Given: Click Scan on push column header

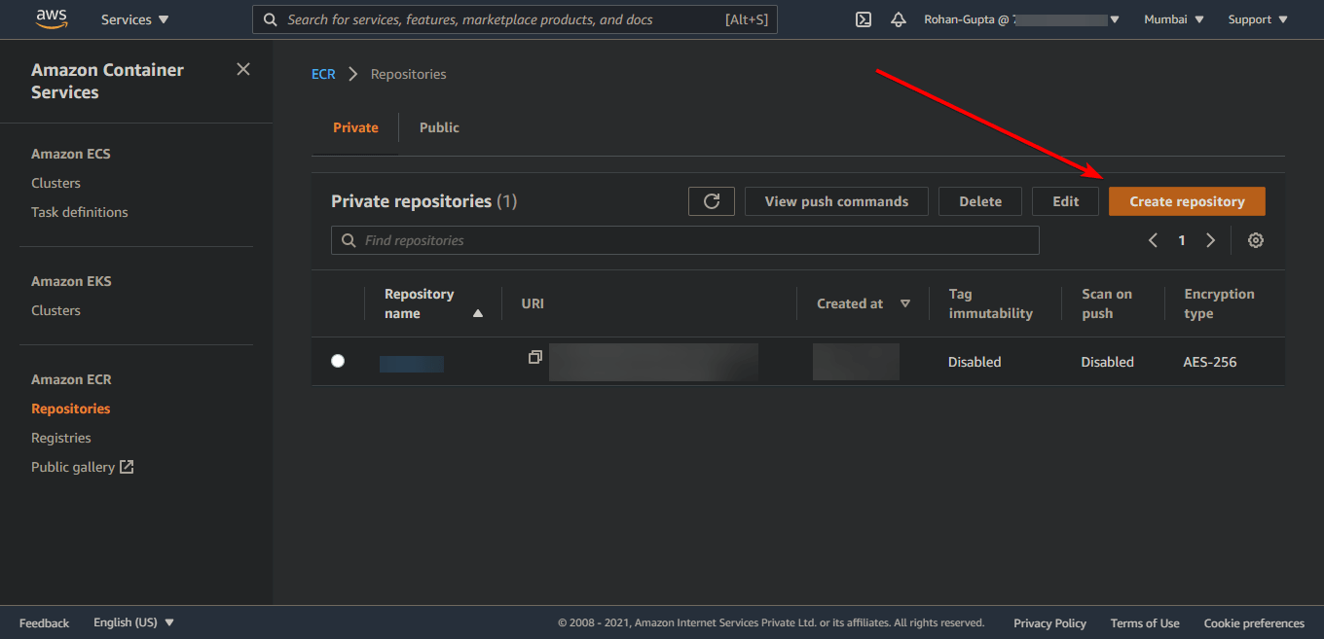Looking at the screenshot, I should coord(1107,303).
